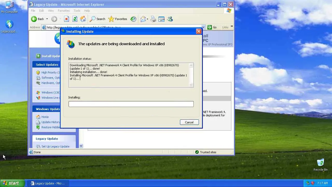Viewport: 332px width, 187px height.
Task: Open Restore Hidden updates link
Action: pyautogui.click(x=51, y=127)
